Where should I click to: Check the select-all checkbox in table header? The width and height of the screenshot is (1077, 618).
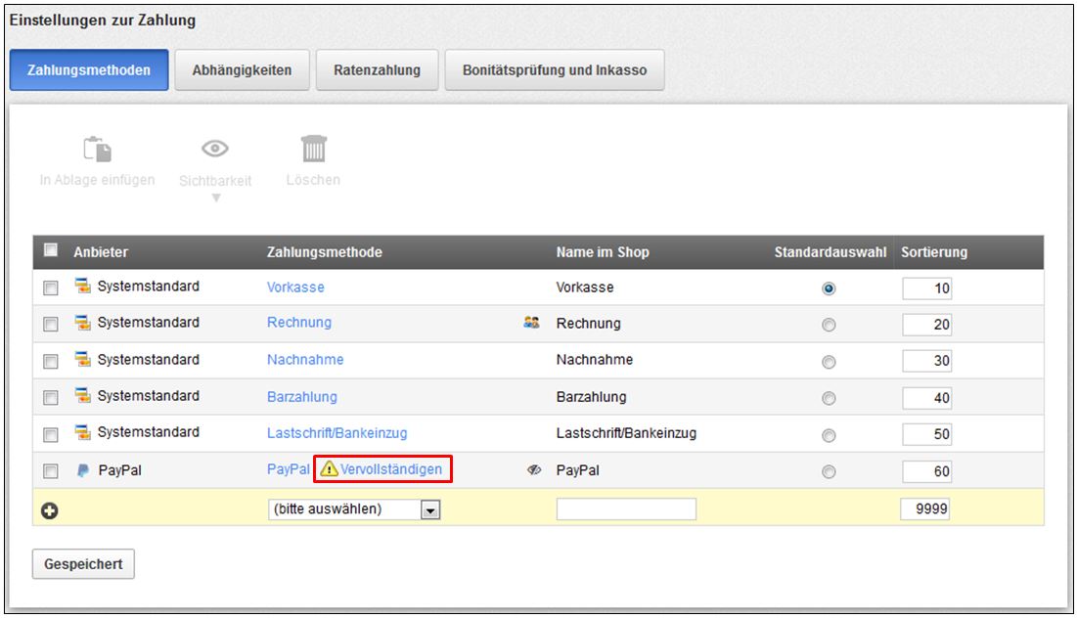point(51,251)
